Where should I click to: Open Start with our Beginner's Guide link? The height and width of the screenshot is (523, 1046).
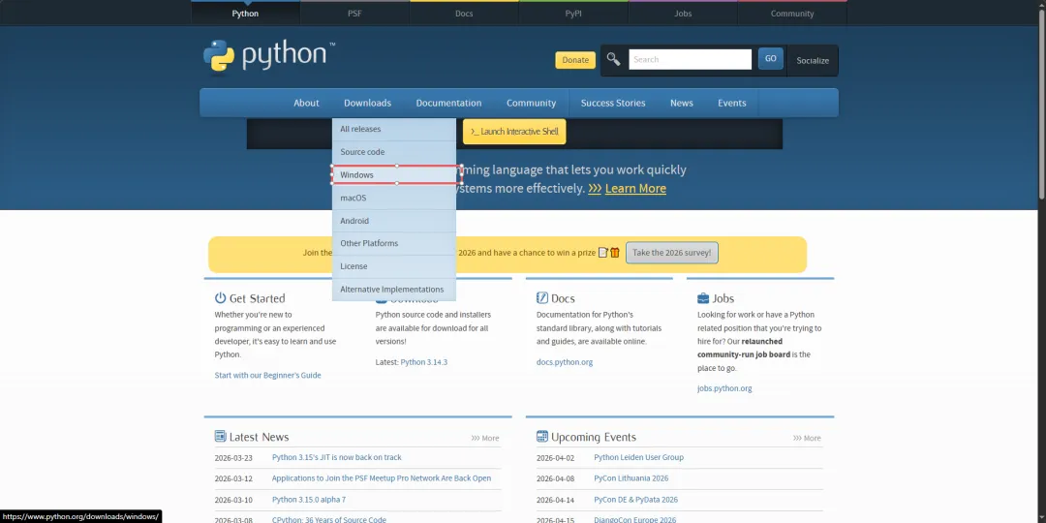(267, 376)
